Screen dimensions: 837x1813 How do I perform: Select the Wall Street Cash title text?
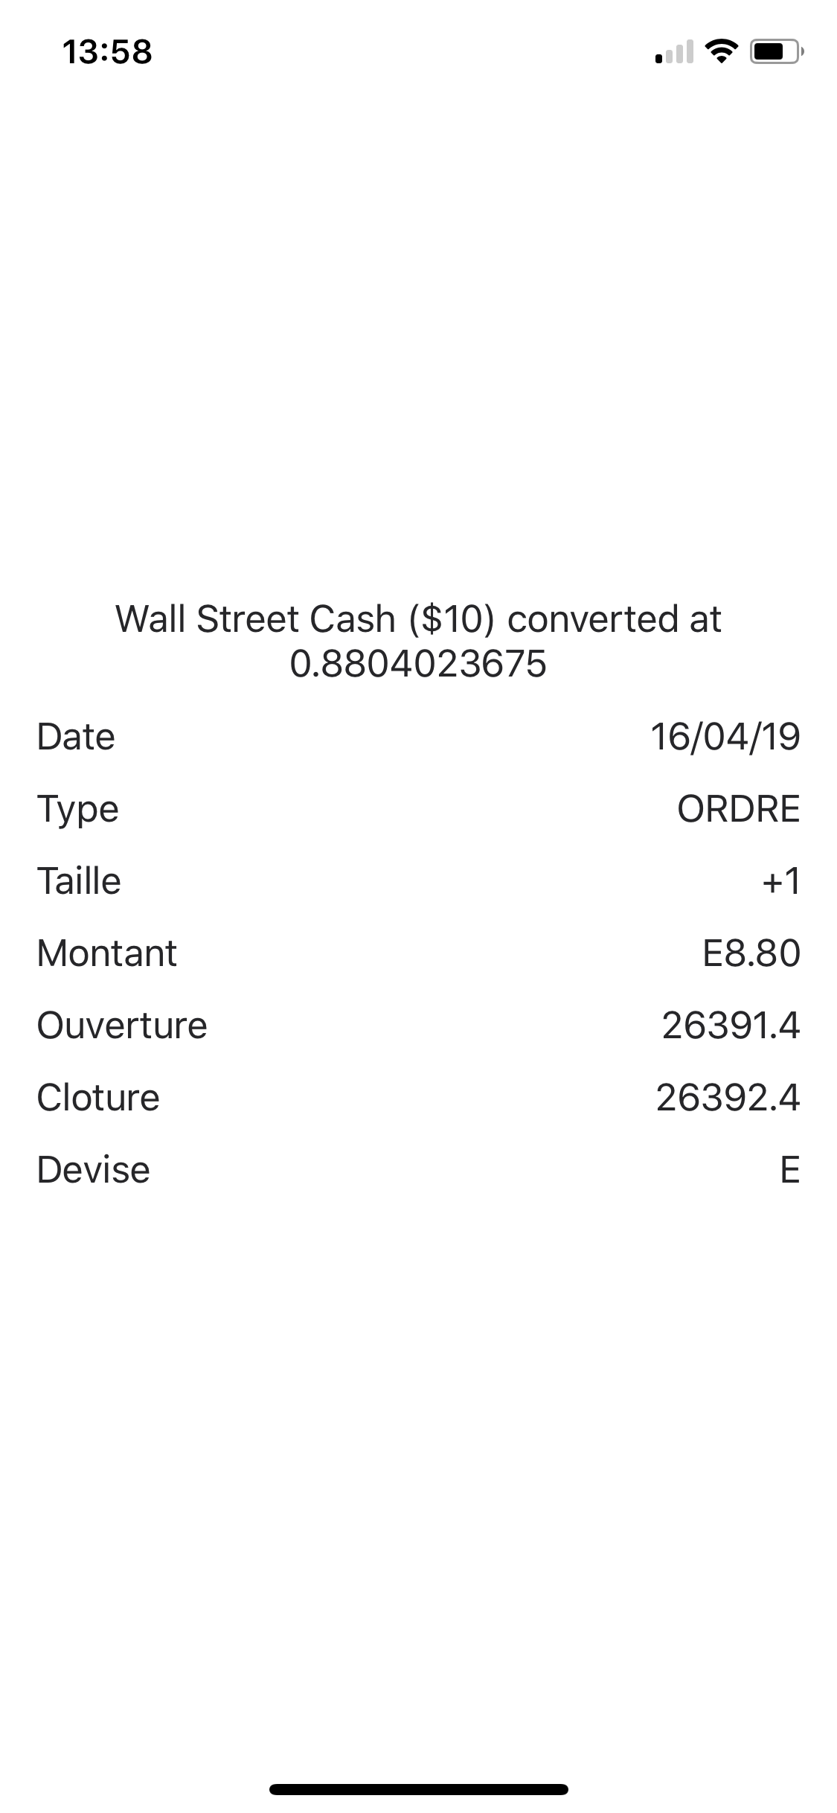(x=418, y=641)
